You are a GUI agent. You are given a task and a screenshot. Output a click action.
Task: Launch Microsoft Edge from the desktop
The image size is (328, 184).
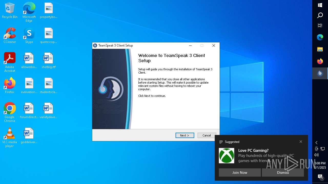pyautogui.click(x=29, y=12)
